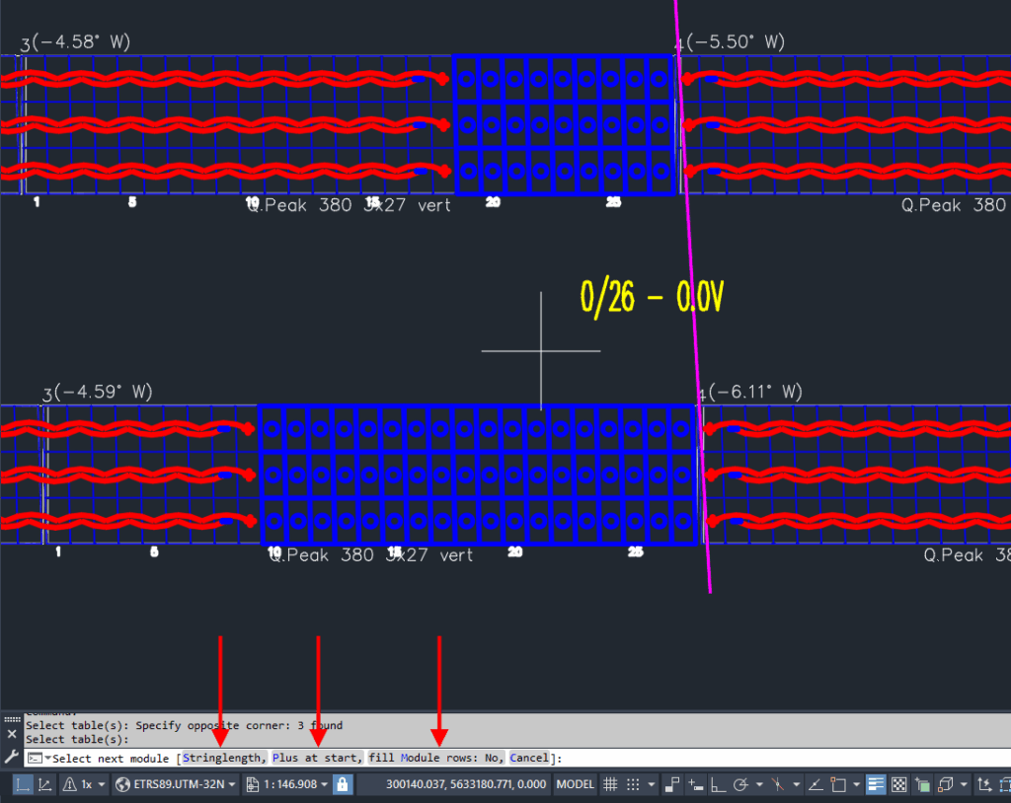Choose the Stringlength command option
Viewport: 1011px width, 803px height.
(223, 758)
